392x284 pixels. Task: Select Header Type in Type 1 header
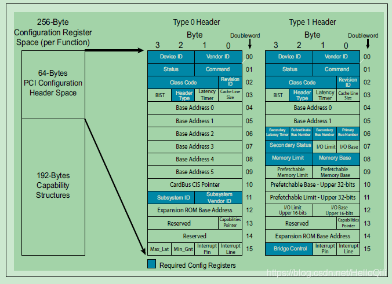pos(301,95)
